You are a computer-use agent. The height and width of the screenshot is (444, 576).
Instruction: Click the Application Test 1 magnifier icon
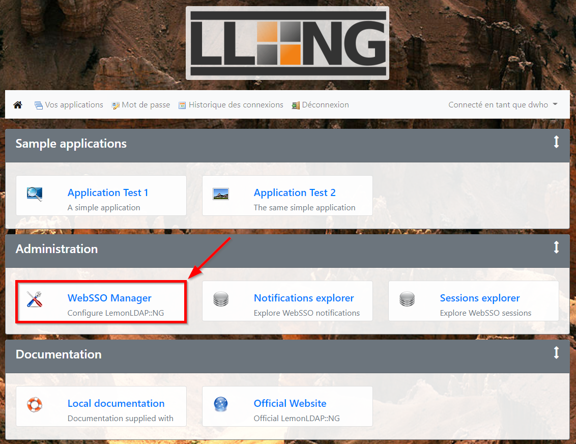(x=35, y=193)
